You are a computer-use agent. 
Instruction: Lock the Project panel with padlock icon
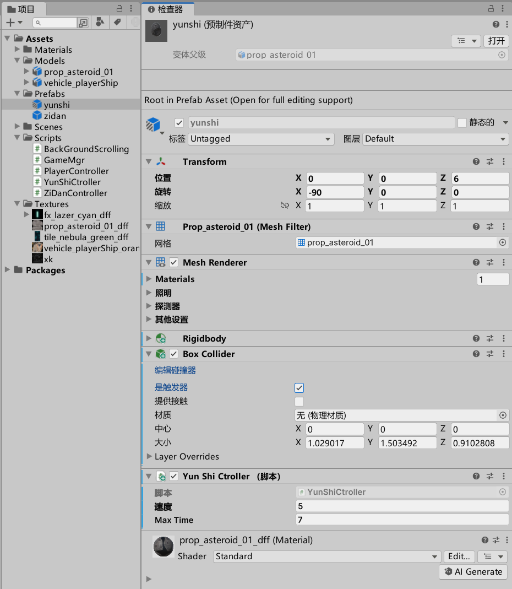click(119, 8)
